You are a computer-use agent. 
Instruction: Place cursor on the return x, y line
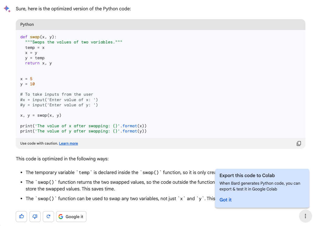click(39, 63)
